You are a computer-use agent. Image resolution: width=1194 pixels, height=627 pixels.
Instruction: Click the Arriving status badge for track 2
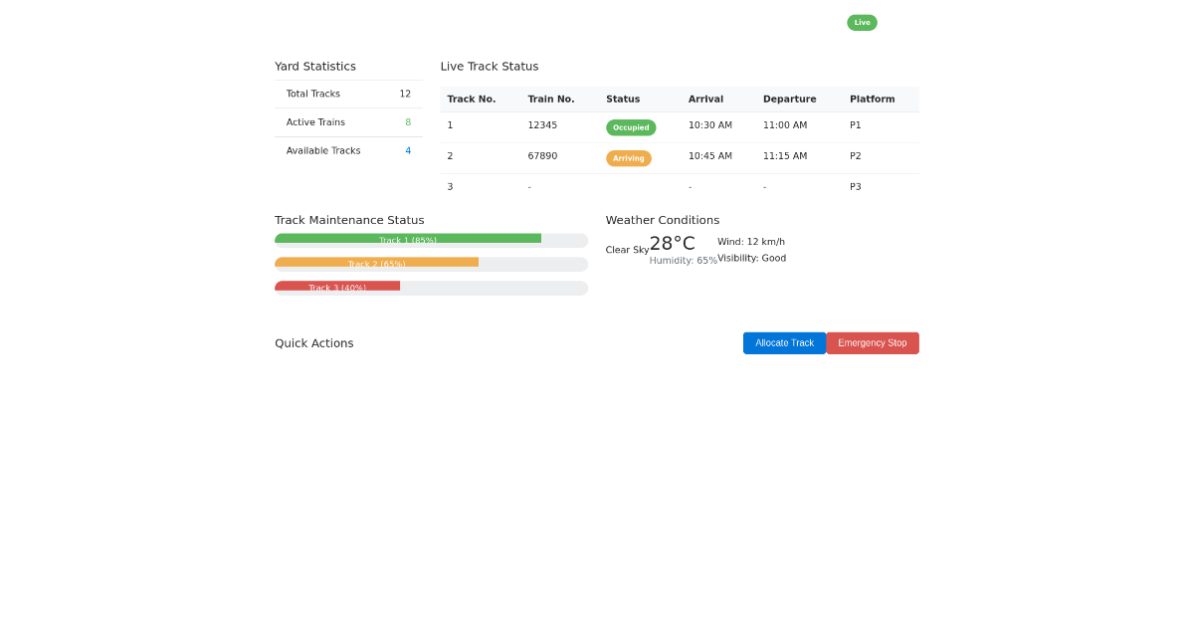point(629,157)
